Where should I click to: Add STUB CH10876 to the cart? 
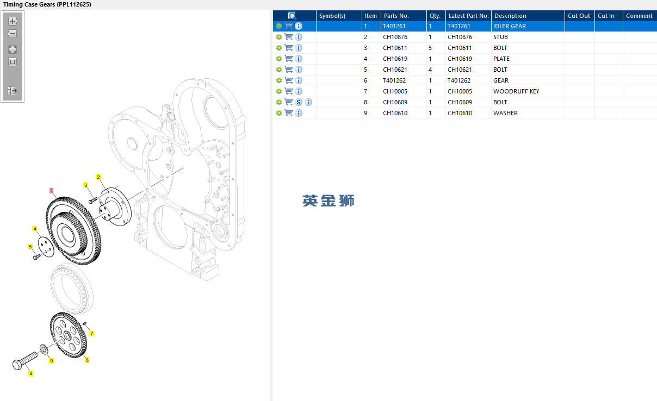point(289,37)
